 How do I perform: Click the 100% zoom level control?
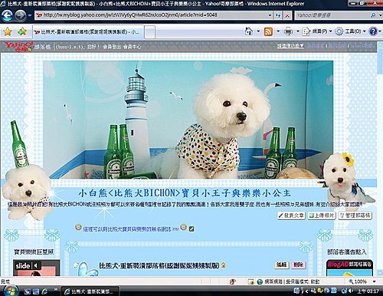click(x=358, y=281)
